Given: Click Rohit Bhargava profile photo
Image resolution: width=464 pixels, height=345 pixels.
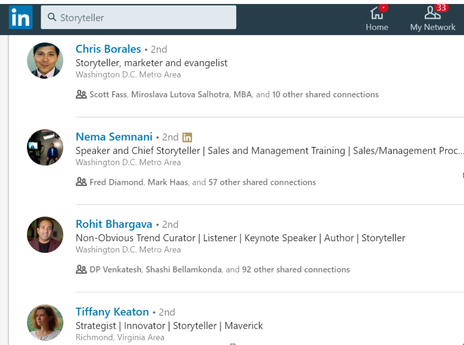Looking at the screenshot, I should (45, 235).
